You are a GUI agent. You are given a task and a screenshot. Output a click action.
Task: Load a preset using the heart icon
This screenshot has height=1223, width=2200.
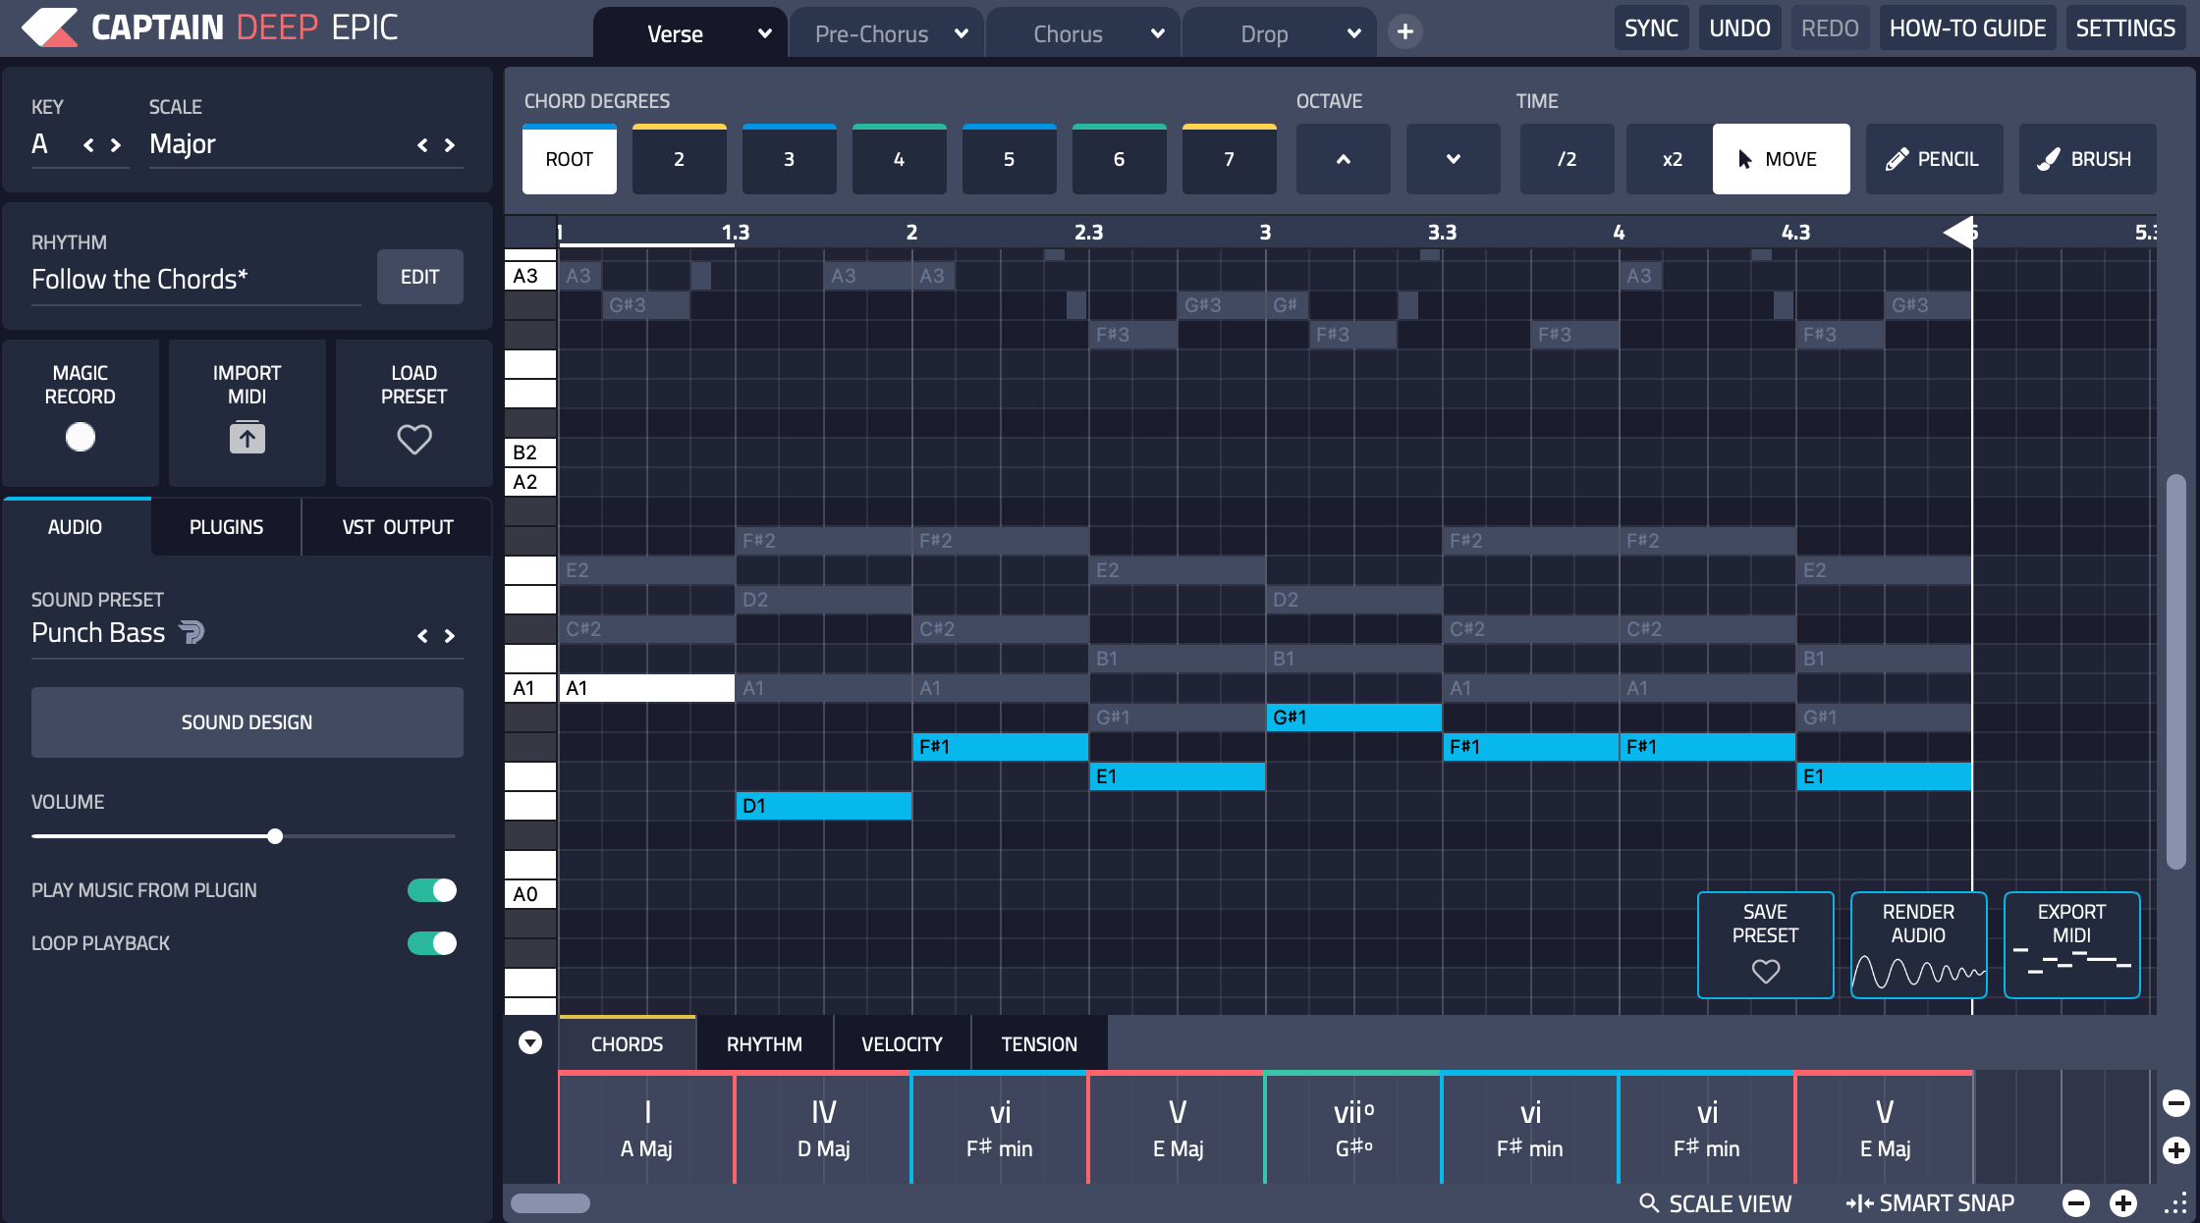tap(413, 439)
